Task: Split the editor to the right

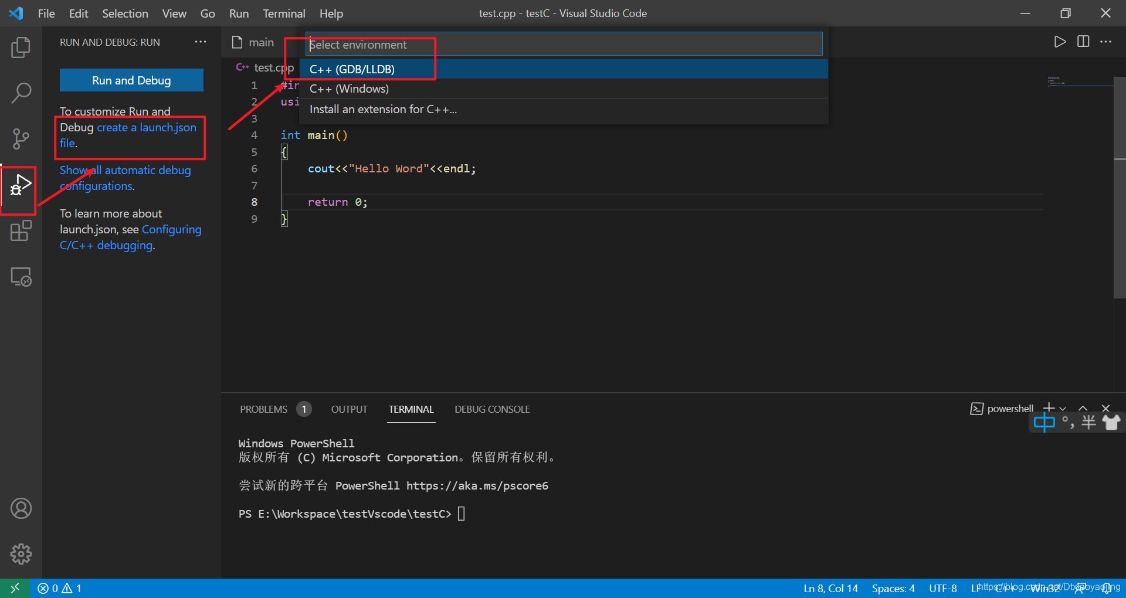Action: point(1083,42)
